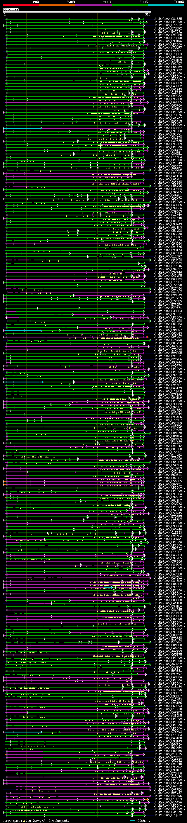Open hit UniRef100_Q8L685

168,19
